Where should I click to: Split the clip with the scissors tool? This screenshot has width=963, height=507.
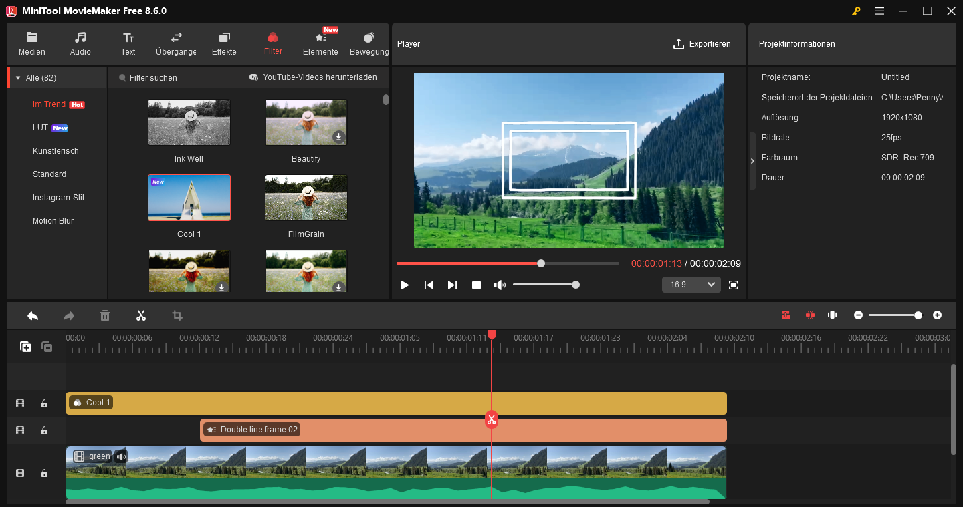point(141,315)
